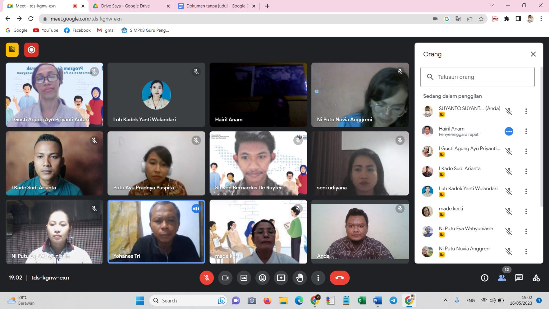Click the present screen icon

click(281, 278)
